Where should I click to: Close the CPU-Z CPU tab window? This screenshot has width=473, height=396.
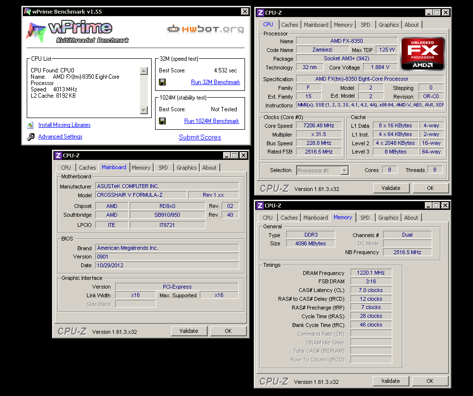coord(446,12)
